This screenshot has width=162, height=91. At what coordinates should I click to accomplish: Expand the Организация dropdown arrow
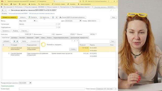(x=57, y=24)
